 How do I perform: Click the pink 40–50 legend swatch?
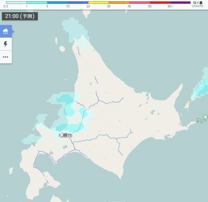(x=139, y=2)
